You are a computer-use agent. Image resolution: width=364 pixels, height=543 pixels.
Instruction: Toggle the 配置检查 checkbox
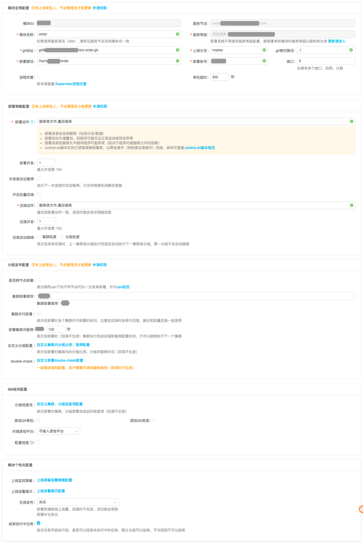39,442
